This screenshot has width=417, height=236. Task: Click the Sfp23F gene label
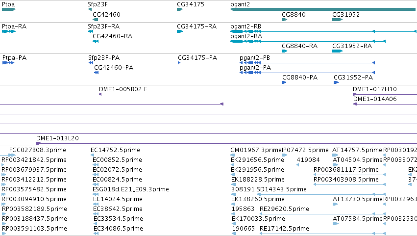pyautogui.click(x=98, y=4)
